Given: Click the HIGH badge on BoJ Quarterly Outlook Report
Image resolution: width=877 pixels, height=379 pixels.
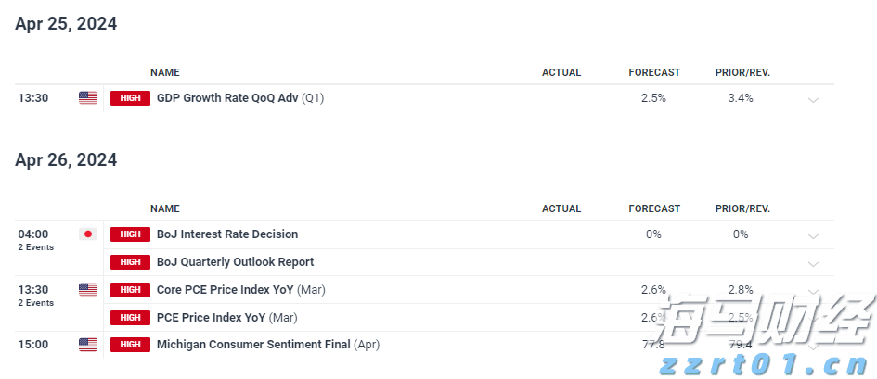Looking at the screenshot, I should [130, 262].
